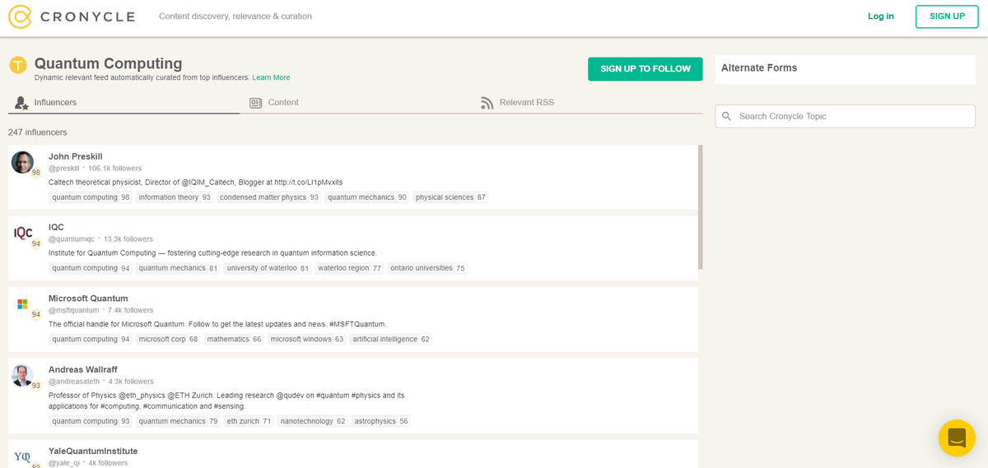Click the Quantum Computing topic title

[x=108, y=63]
